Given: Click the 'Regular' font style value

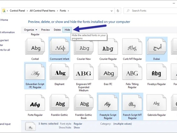Looking at the screenshot, I should [78, 124].
